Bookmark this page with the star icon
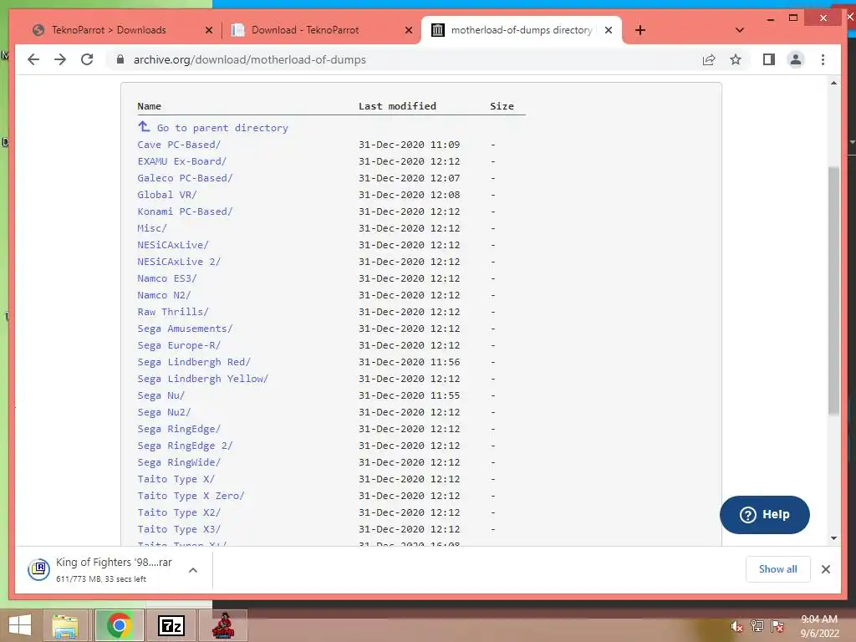 point(736,59)
